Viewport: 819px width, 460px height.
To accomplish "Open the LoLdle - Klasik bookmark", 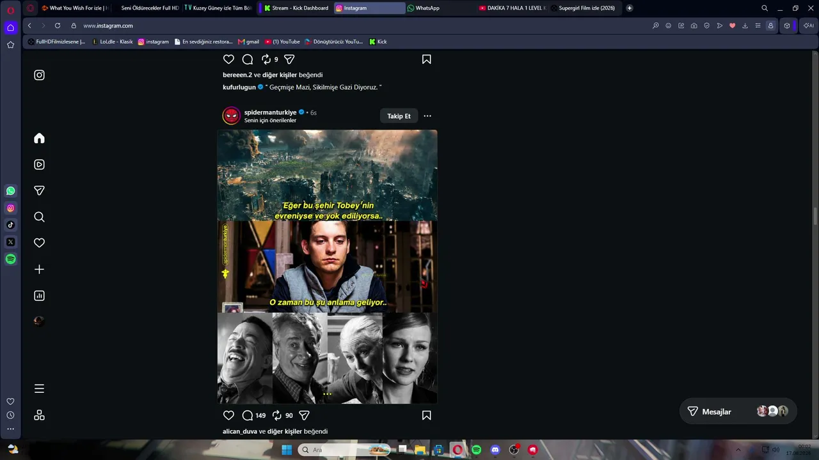I will (112, 42).
